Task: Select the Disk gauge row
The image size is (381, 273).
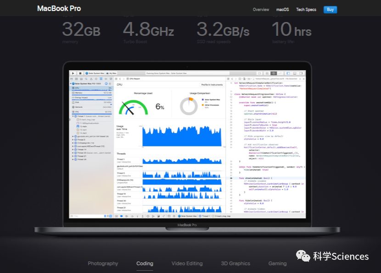Action: click(x=92, y=102)
